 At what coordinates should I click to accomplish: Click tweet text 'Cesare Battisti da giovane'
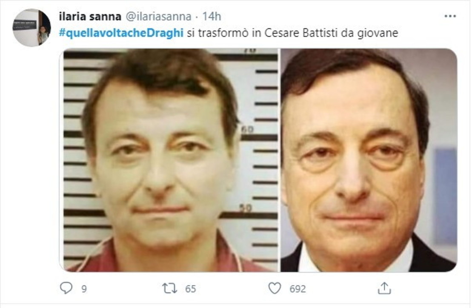tap(331, 33)
